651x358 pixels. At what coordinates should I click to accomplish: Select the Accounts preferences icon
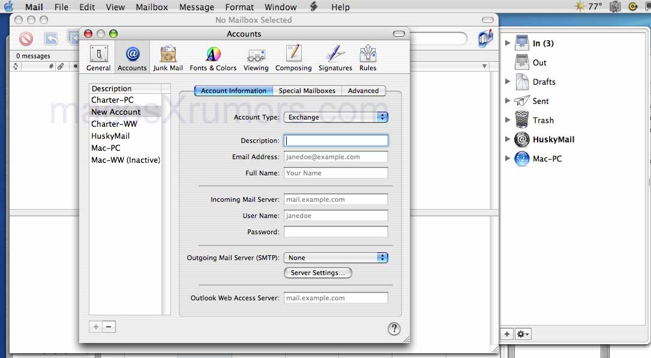tap(132, 58)
